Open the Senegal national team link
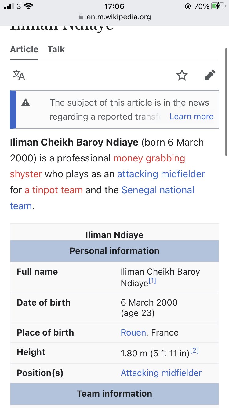229x408 pixels. 158,190
